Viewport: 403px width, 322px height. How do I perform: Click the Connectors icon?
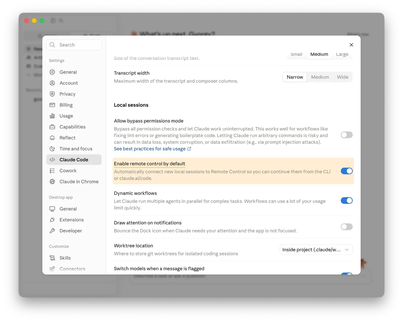point(52,269)
